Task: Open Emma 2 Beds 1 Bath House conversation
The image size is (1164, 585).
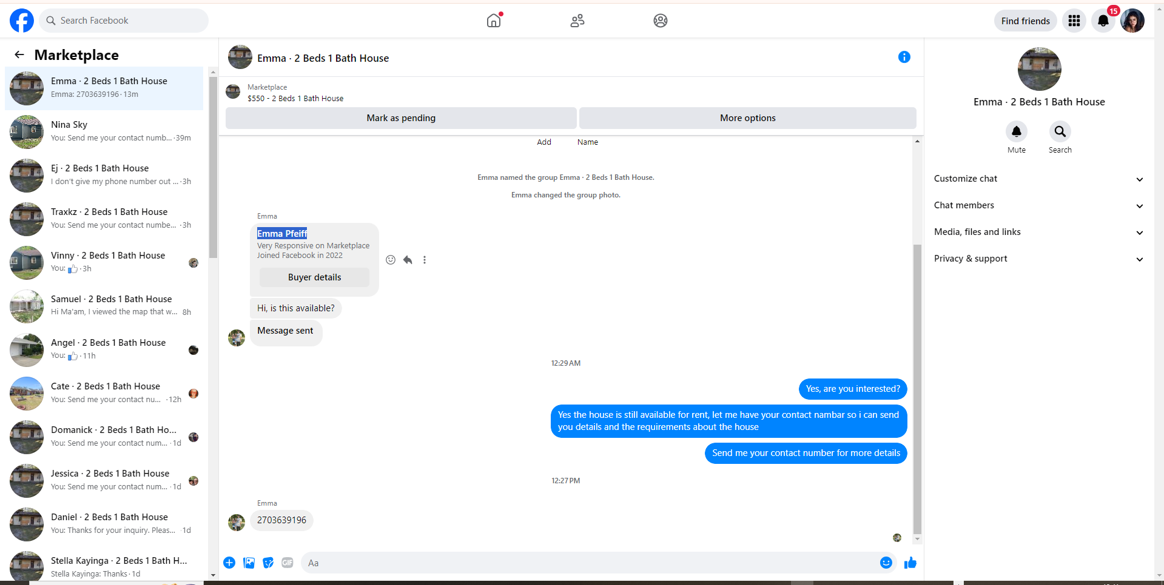Action: click(104, 88)
